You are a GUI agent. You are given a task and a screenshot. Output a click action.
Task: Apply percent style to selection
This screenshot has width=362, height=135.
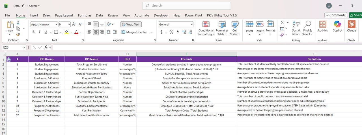pyautogui.click(x=171, y=32)
